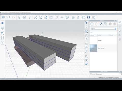Click the circular icon left of Settings gear
This screenshot has height=91, width=122.
point(67,17)
